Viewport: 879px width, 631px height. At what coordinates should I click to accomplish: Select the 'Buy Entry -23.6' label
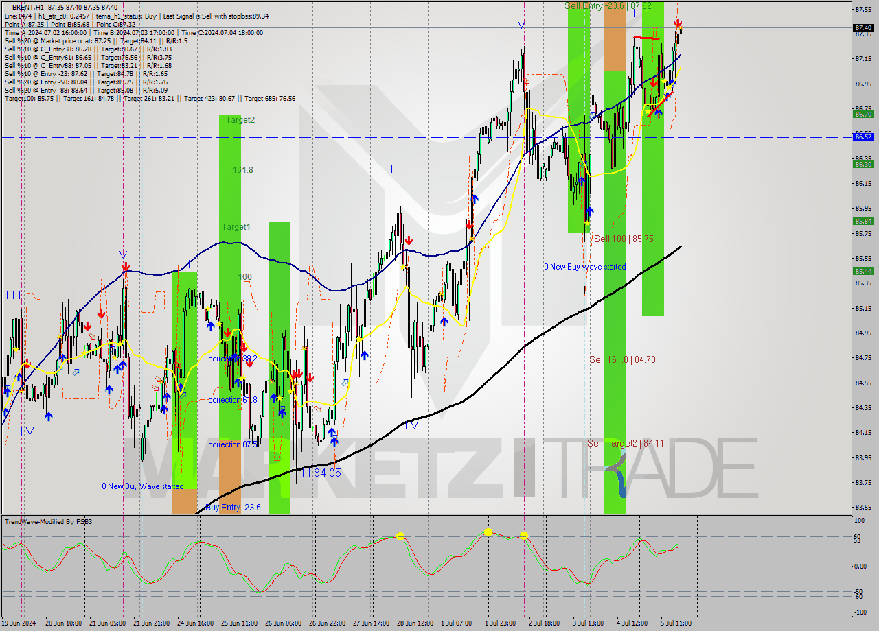[x=233, y=508]
